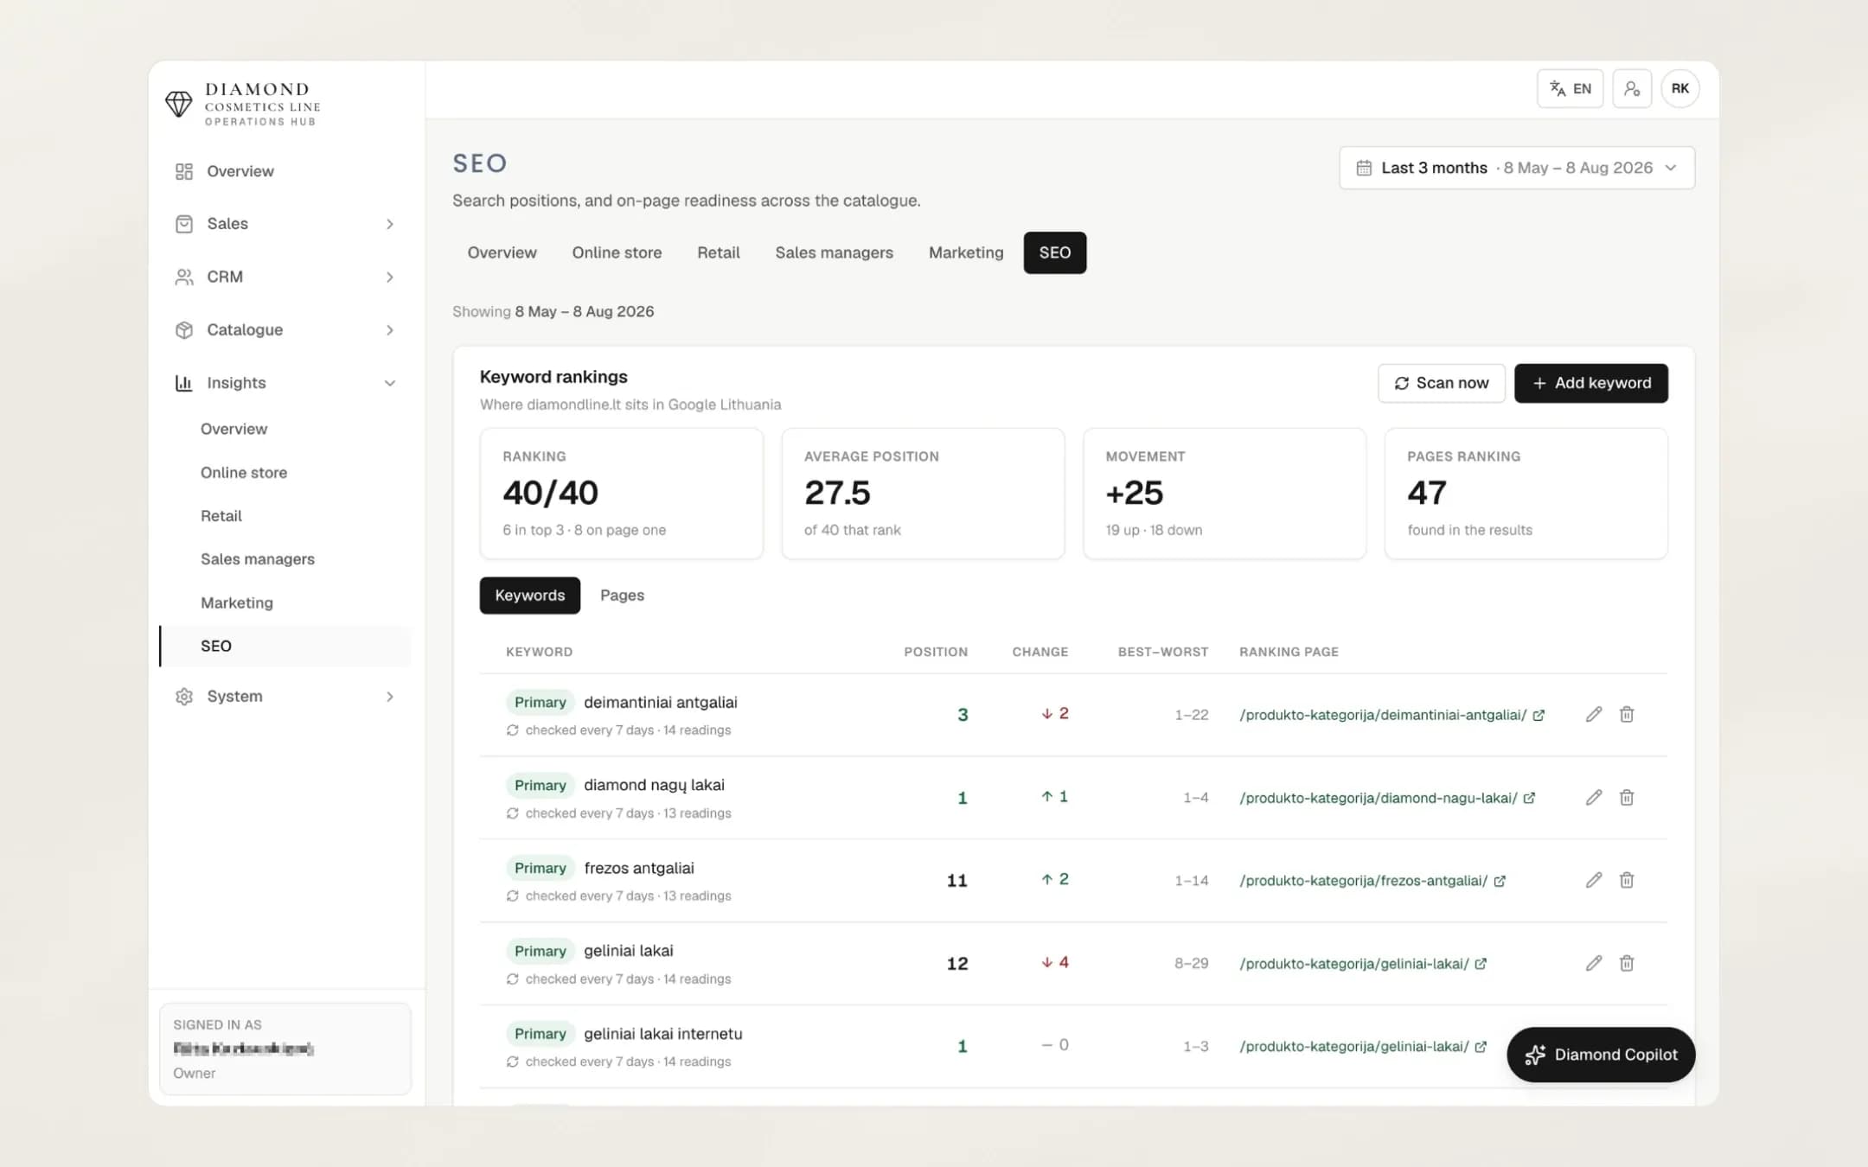The image size is (1868, 1167).
Task: Click the 'geliniai lakai internetu' keyword text
Action: (663, 1034)
